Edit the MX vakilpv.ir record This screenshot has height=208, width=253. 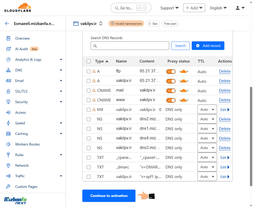tap(225, 110)
